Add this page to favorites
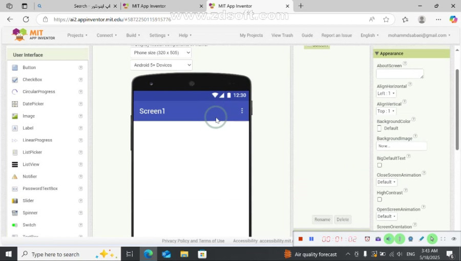Viewport: 461px width, 261px height. [386, 19]
